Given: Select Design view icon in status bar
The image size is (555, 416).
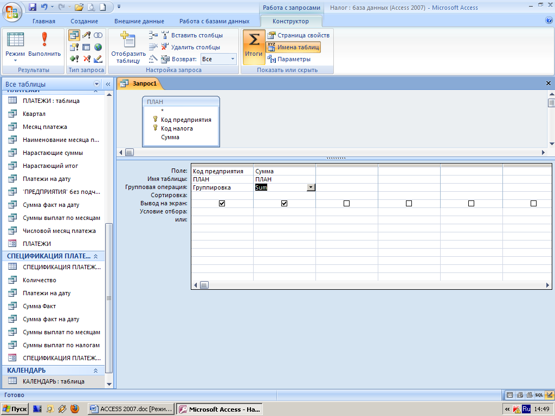Looking at the screenshot, I should 549,395.
